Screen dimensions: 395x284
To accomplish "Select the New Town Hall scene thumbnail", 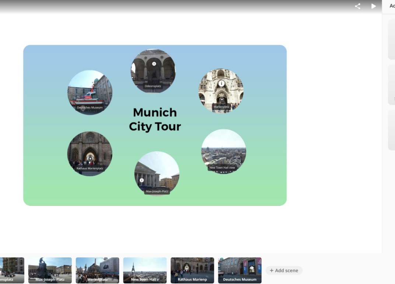I will 145,270.
